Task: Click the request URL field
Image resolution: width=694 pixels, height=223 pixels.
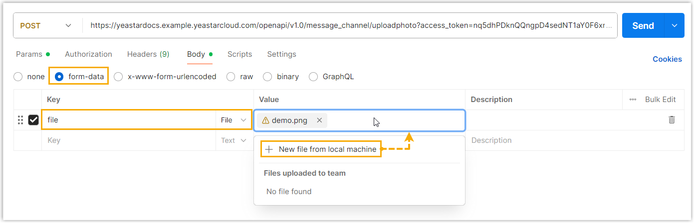Action: [349, 26]
